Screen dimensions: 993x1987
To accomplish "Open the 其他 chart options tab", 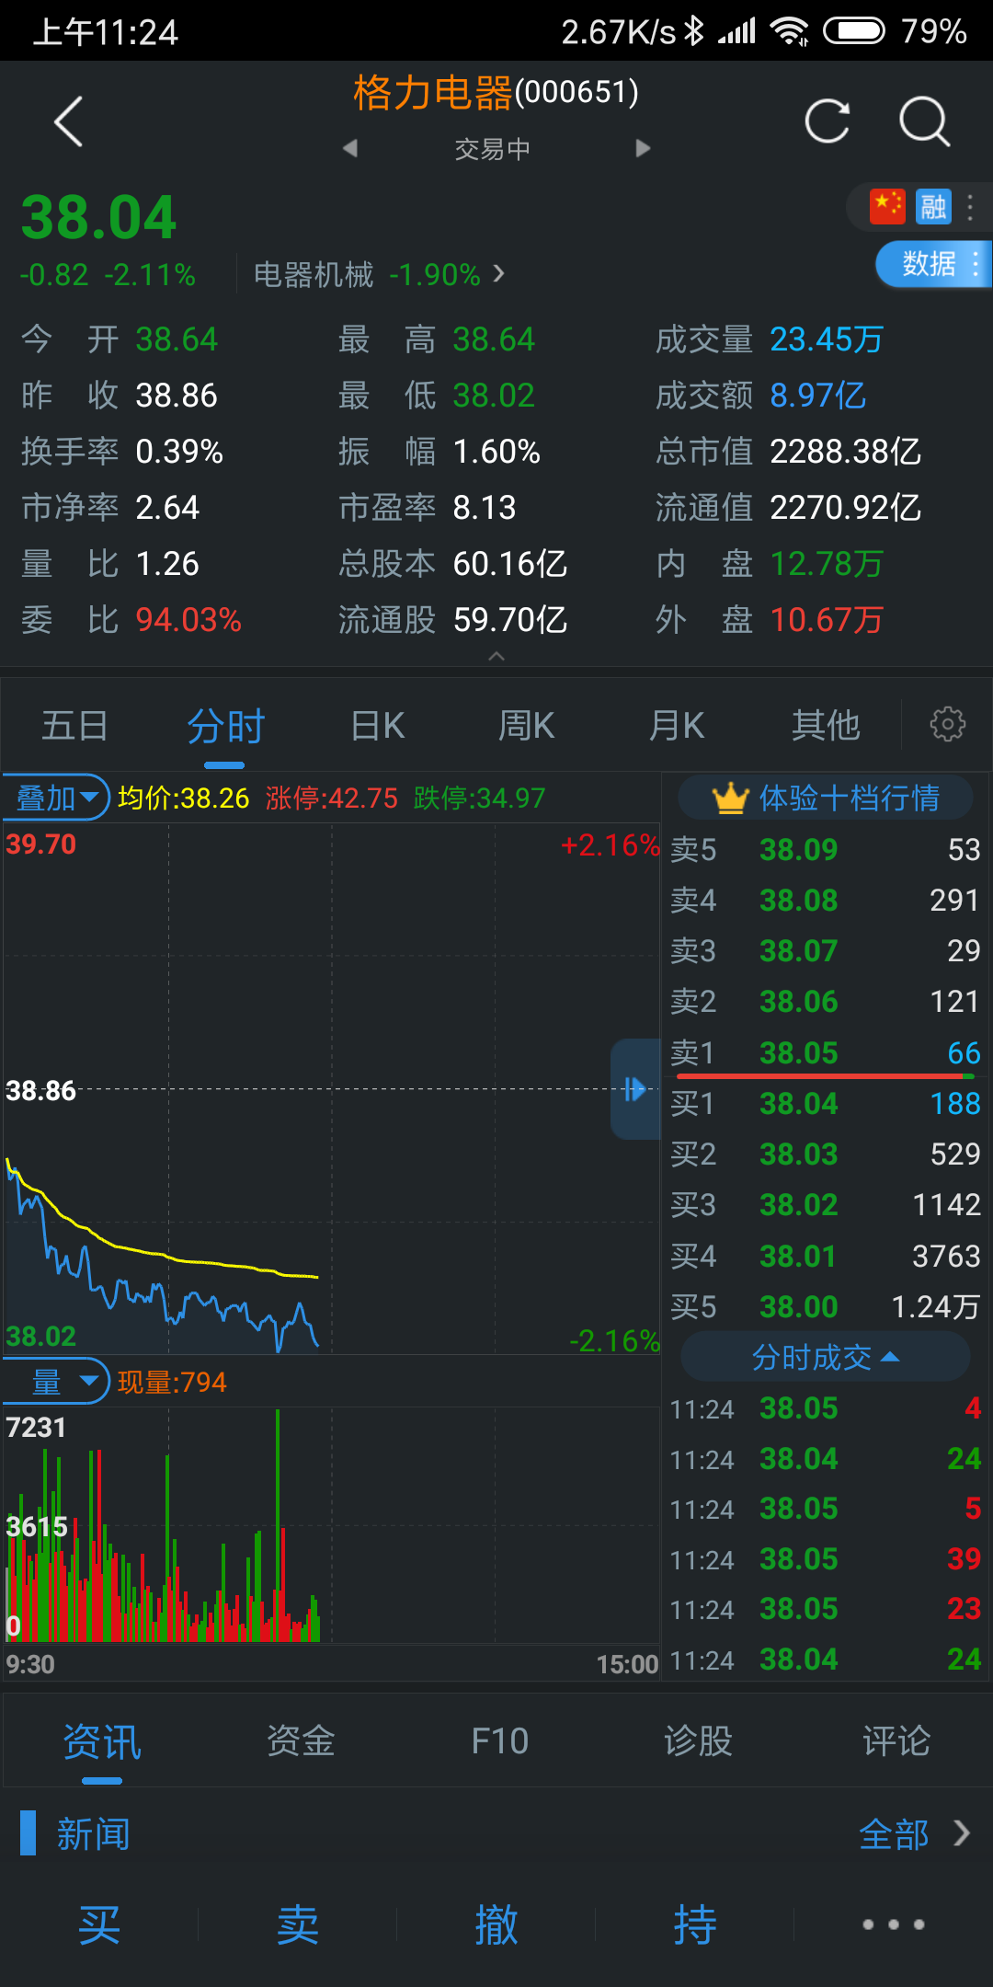I will 826,726.
